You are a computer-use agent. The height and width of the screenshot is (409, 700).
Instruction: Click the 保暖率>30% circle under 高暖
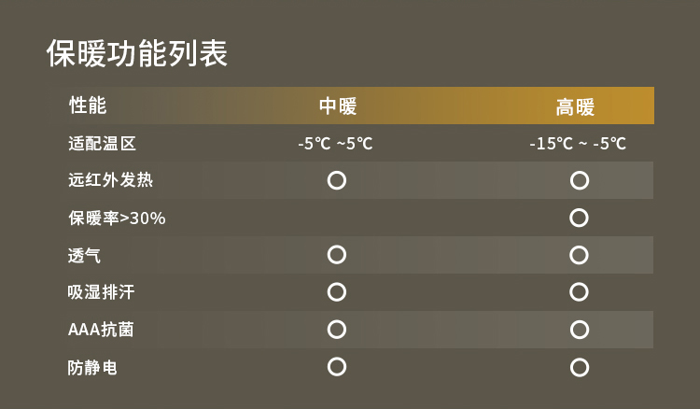click(580, 218)
